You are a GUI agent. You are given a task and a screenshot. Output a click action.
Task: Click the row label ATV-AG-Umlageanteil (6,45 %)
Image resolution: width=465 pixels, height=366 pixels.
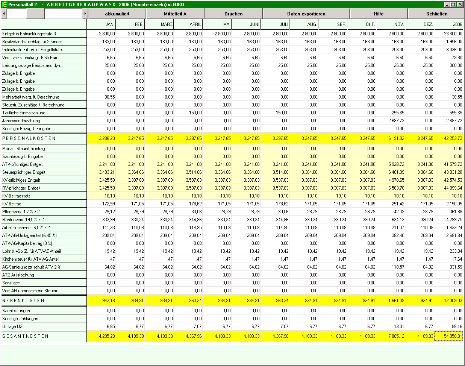coord(44,235)
